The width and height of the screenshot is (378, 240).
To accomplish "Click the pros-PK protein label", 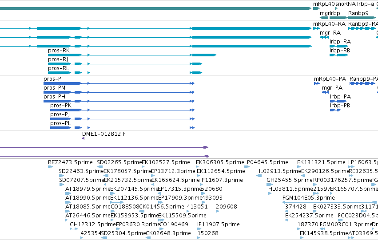I will (x=61, y=106).
